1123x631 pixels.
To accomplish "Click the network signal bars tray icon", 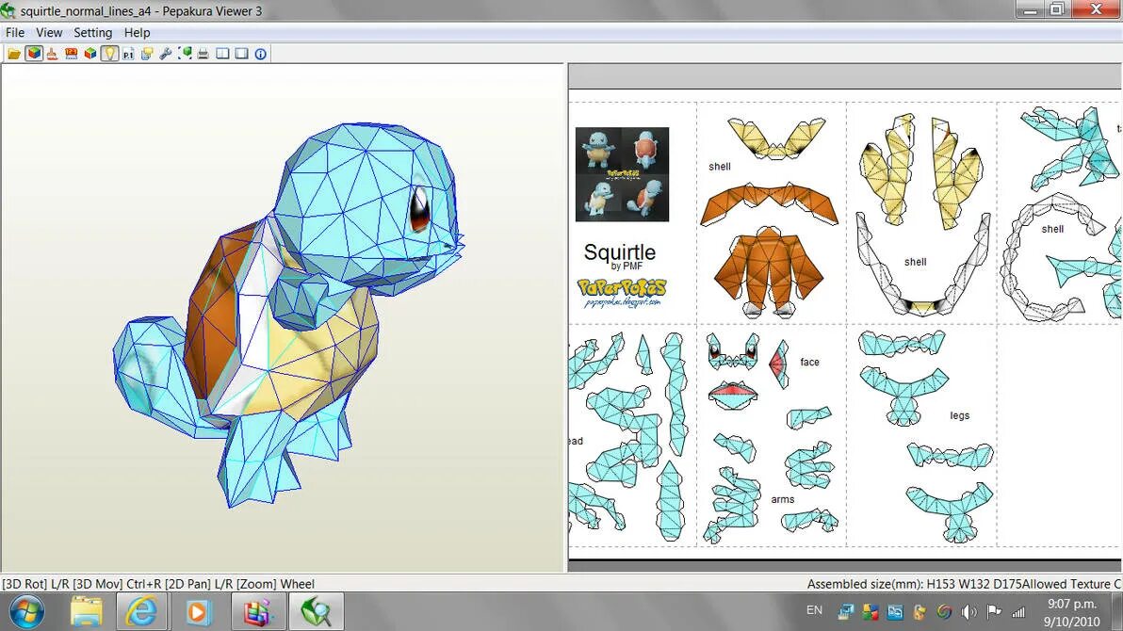I will click(1017, 611).
